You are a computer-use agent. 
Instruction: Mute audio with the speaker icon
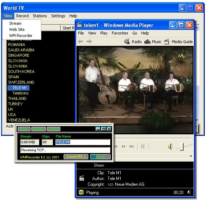tap(170, 147)
